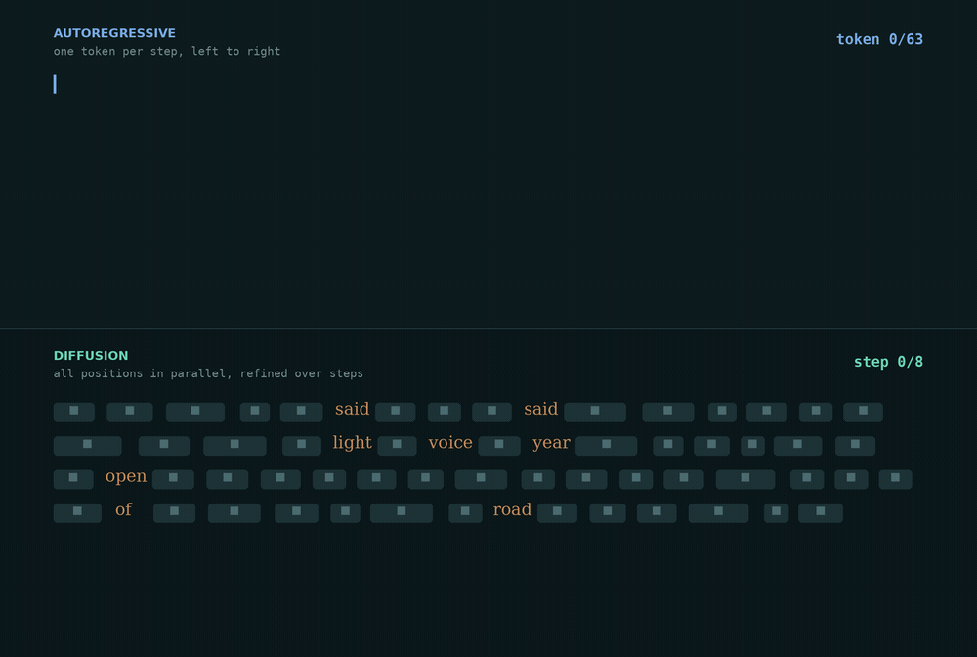The image size is (977, 657).
Task: Click the masked token just after 'road'
Action: 557,513
